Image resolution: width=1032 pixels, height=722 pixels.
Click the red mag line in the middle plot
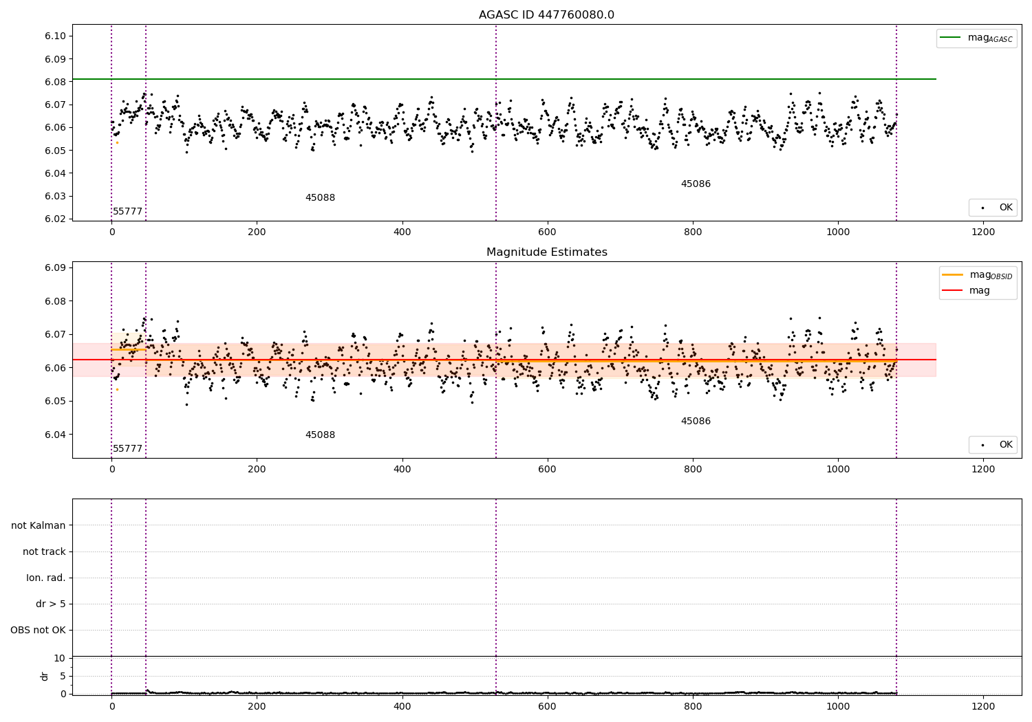(504, 360)
